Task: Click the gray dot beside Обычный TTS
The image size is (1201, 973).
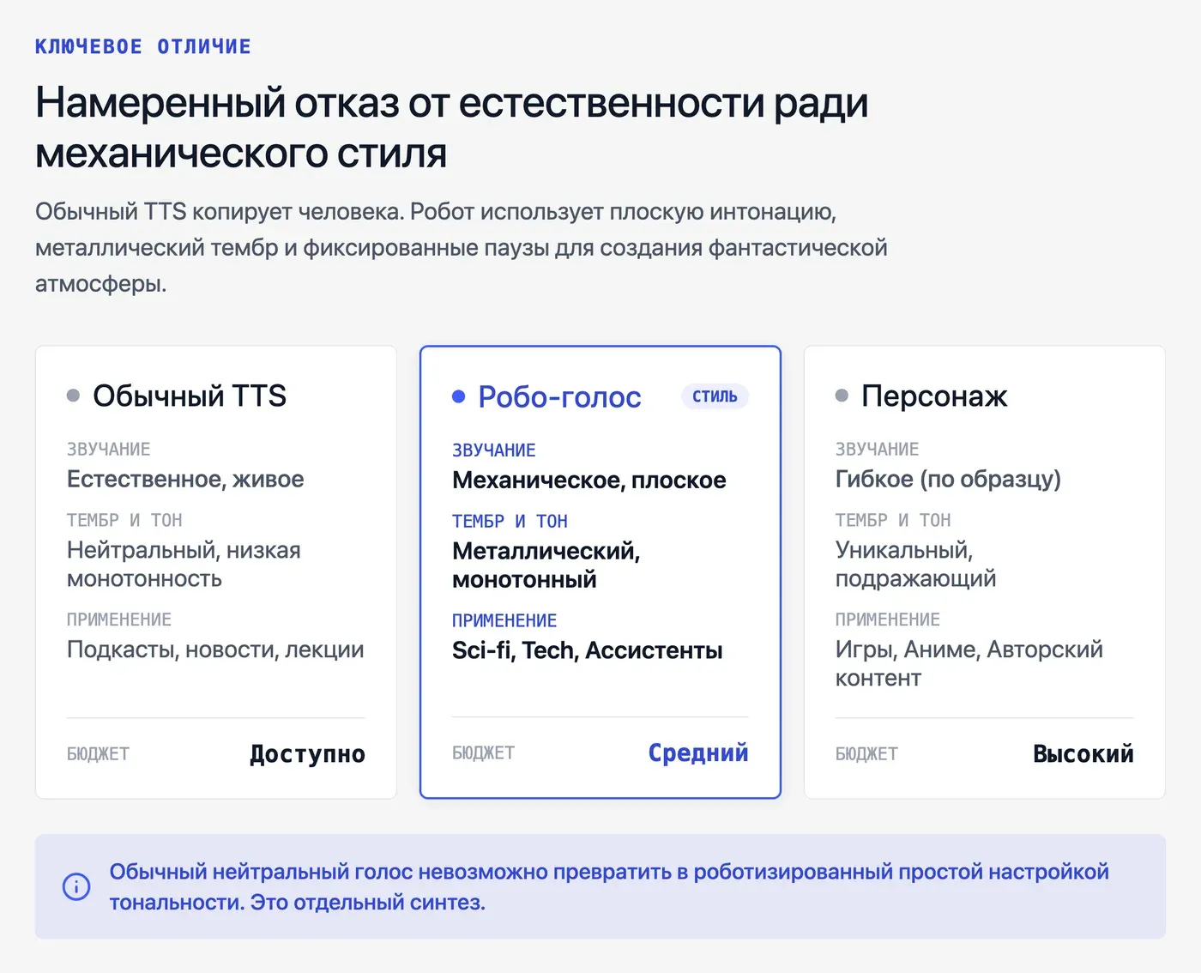Action: (x=74, y=396)
